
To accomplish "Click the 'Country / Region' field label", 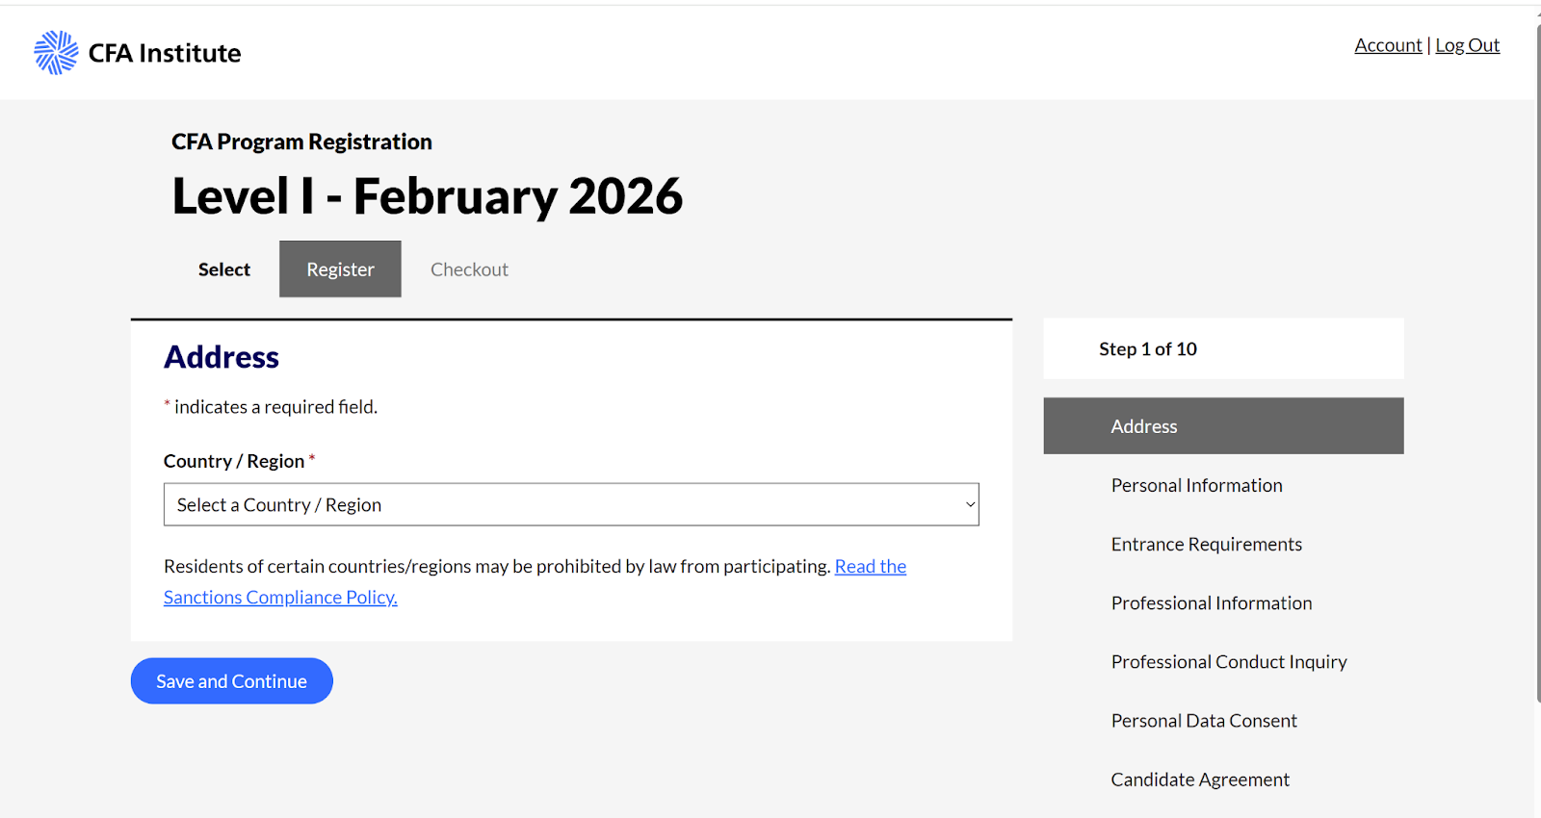I will click(x=234, y=461).
